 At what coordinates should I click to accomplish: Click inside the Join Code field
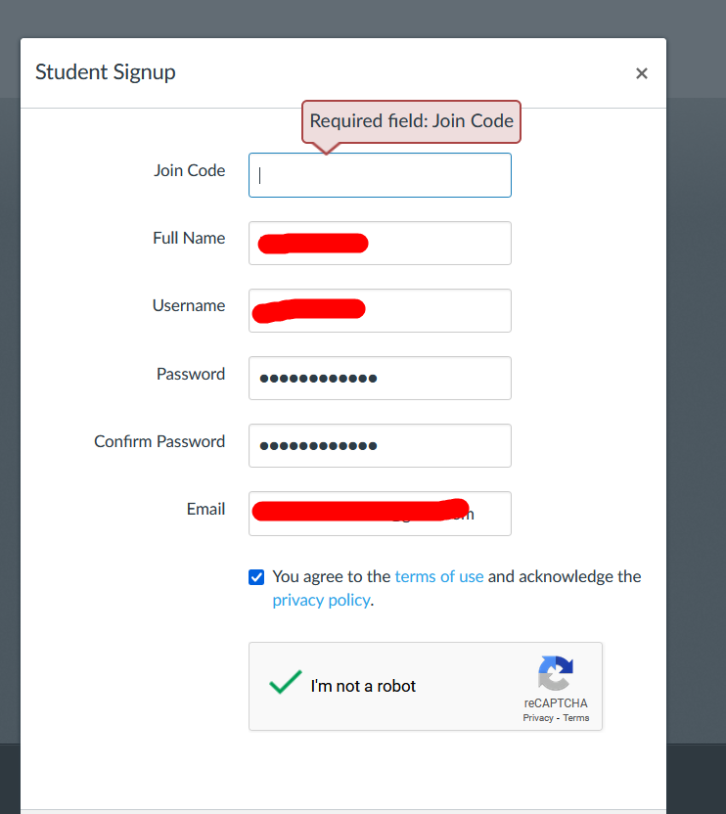pos(380,175)
